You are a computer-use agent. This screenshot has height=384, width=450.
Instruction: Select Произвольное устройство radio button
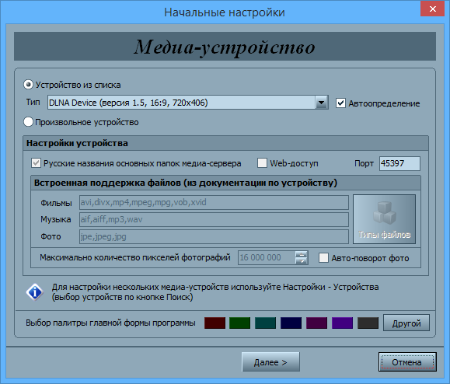pos(28,122)
